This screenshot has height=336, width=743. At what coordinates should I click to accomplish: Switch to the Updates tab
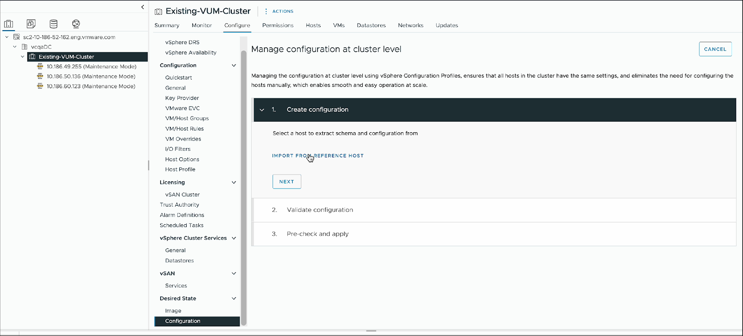click(447, 26)
